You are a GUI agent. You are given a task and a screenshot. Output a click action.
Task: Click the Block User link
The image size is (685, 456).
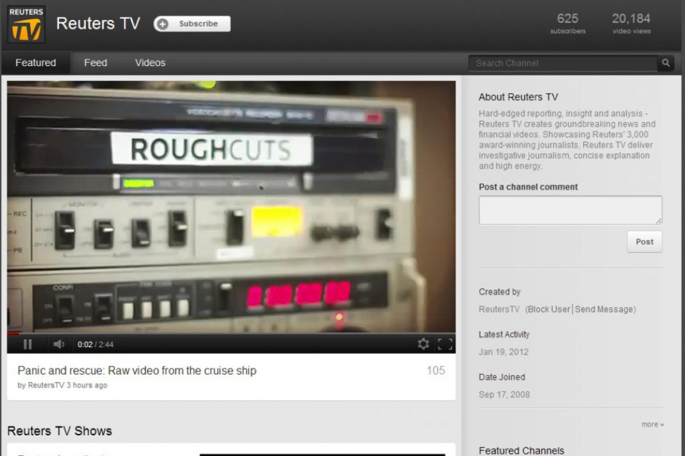pyautogui.click(x=549, y=309)
